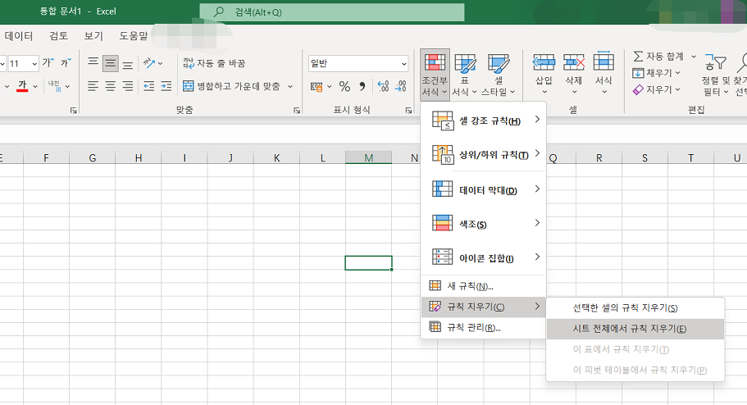Click the AutoSum (자동 합계) sigma icon
This screenshot has height=405, width=747.
pos(638,57)
